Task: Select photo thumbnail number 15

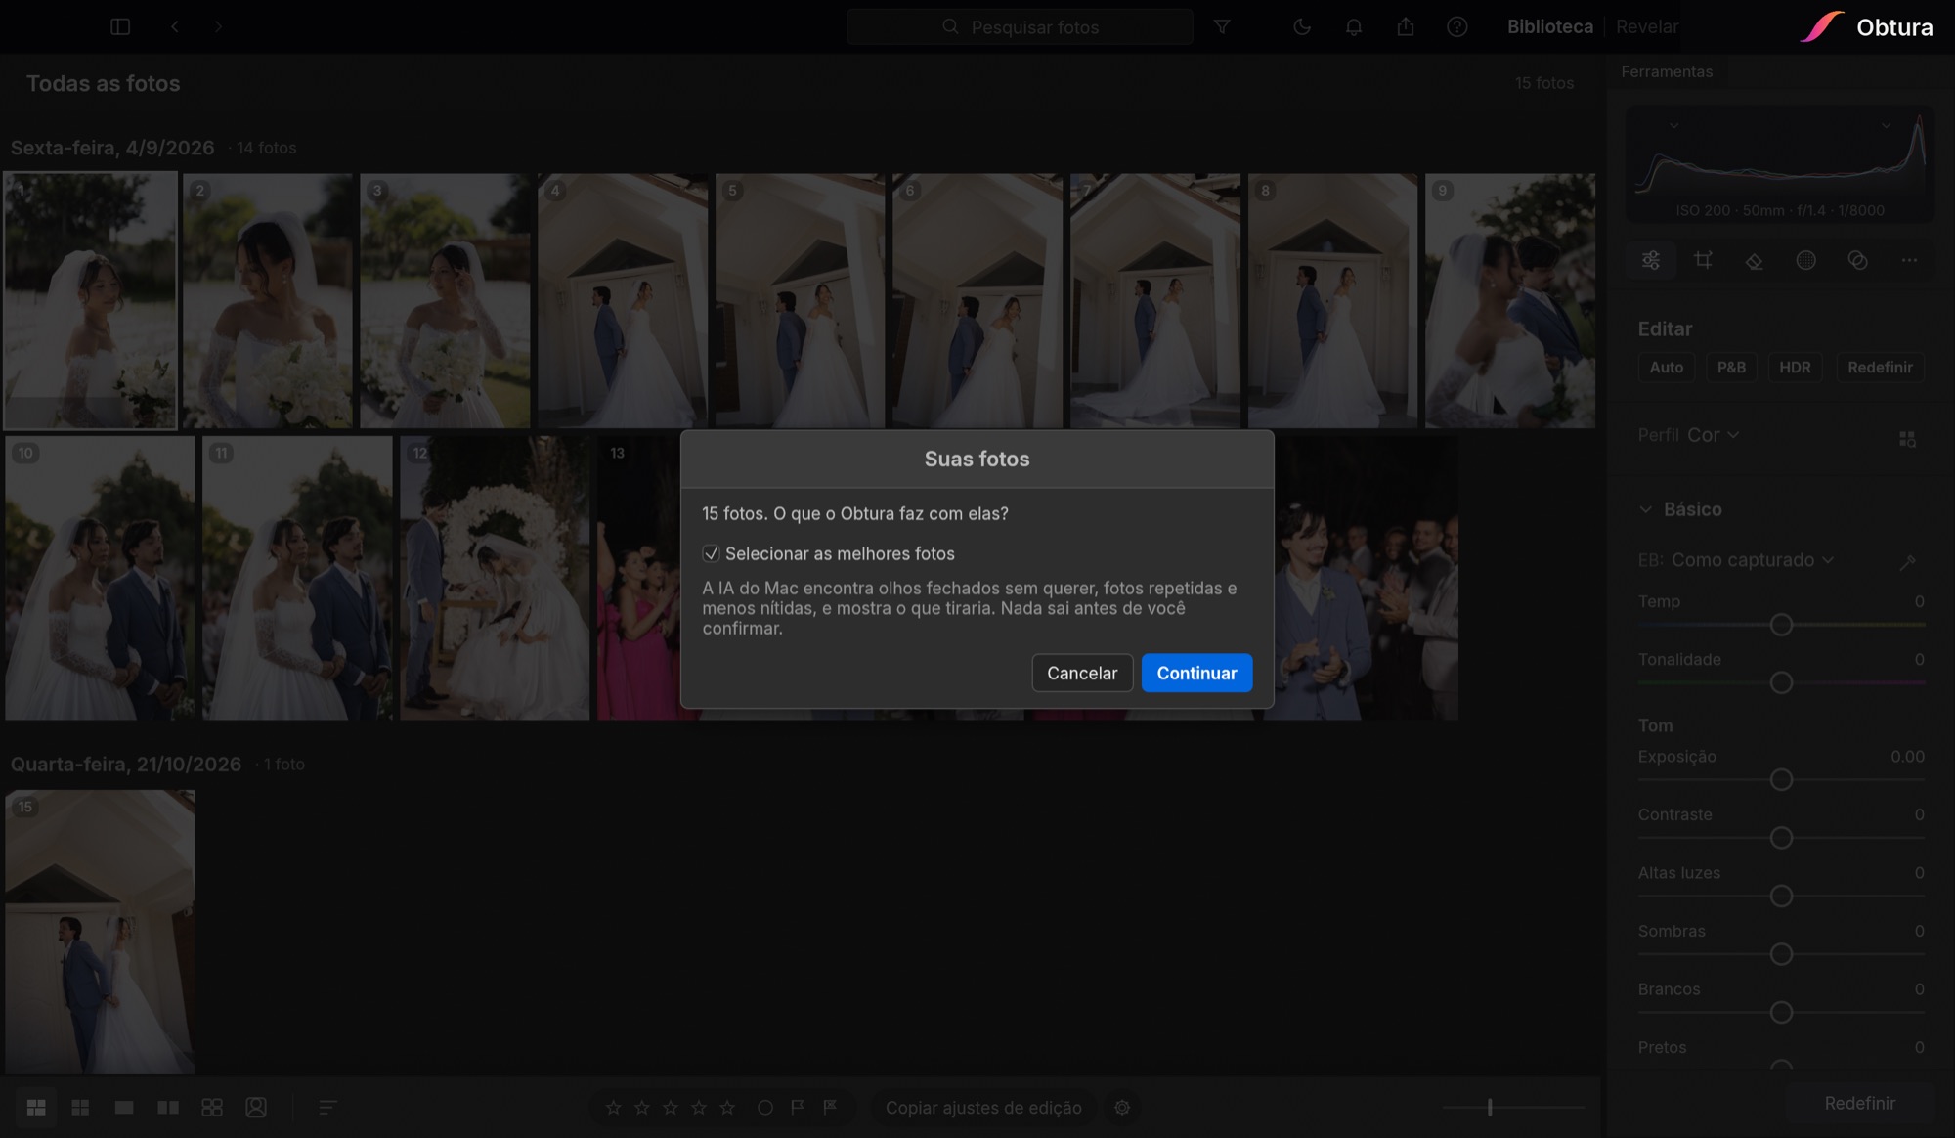Action: [100, 932]
